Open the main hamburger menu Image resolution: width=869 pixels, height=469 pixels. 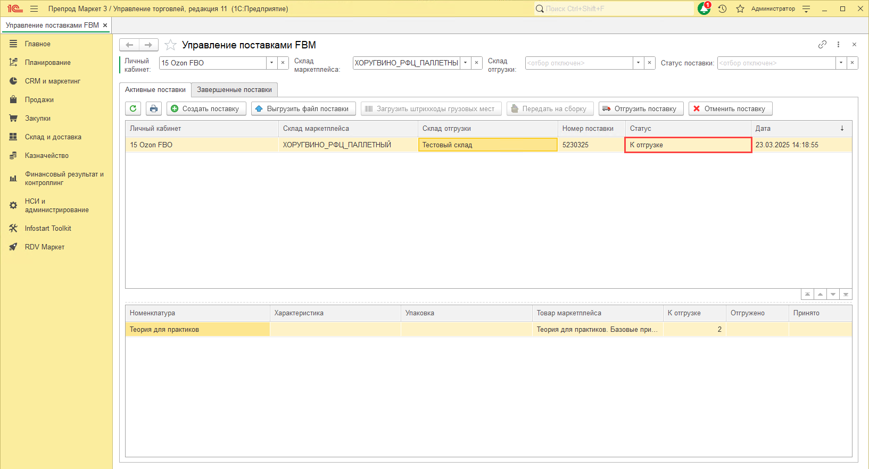(x=34, y=9)
